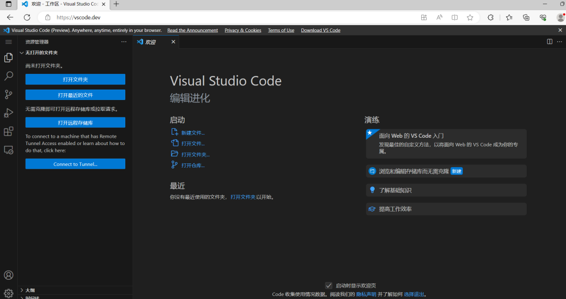Click 新建文件... link

click(x=193, y=132)
